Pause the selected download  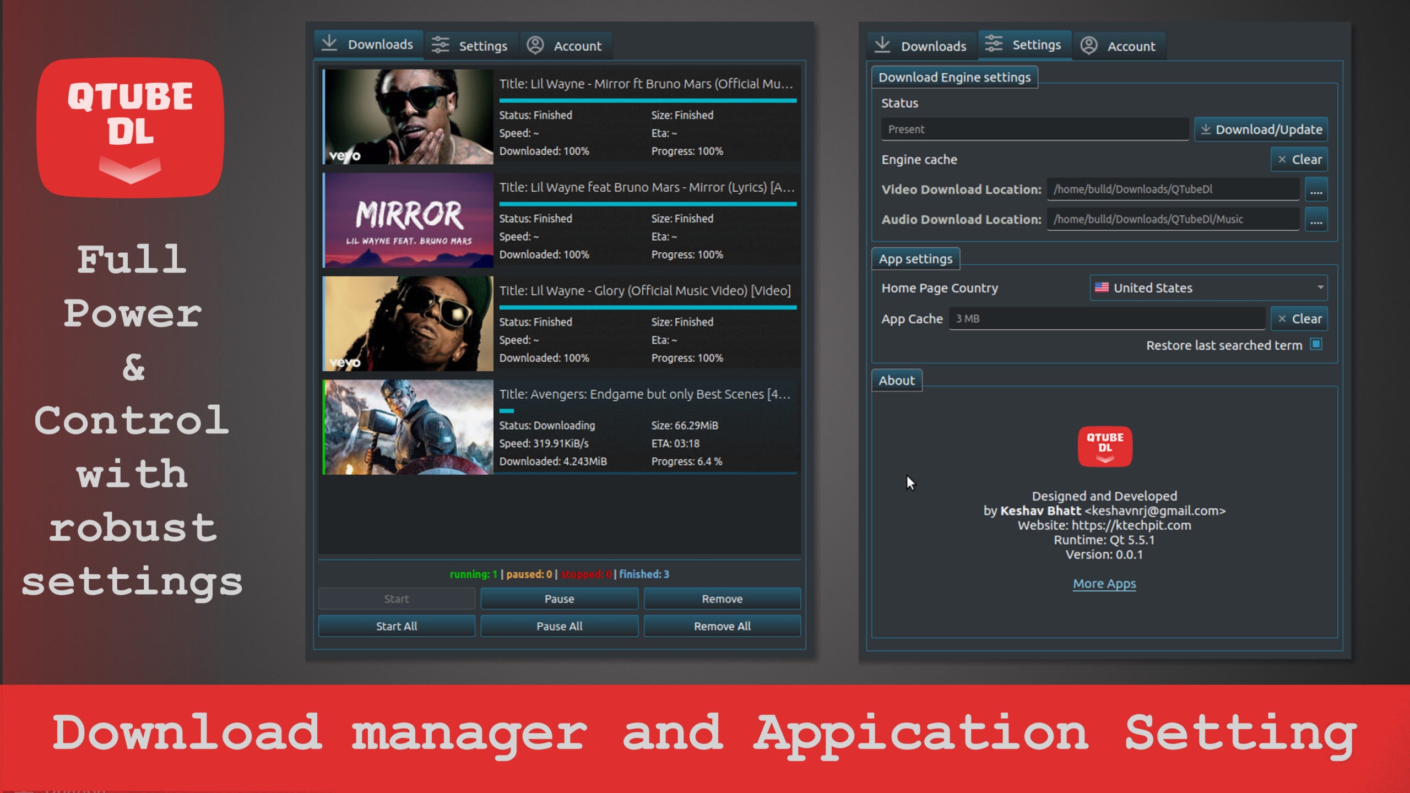(559, 599)
